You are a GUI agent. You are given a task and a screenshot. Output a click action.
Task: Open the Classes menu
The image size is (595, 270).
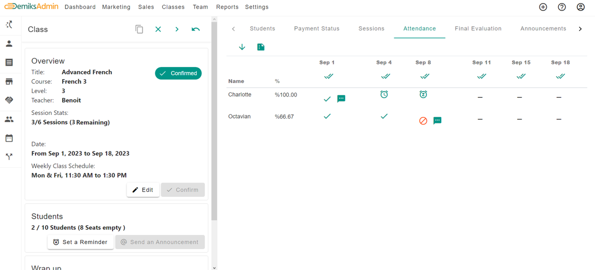tap(173, 7)
